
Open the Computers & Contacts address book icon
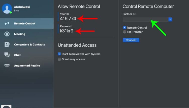pos(7,44)
